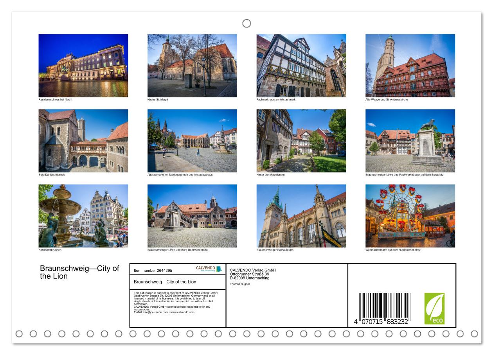
Task: Click the boxed title 'Braunschweig—City of the Lion'
Action: 165,281
